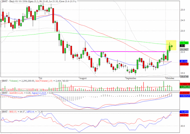This screenshot has height=134, width=190.
Task: Select the gray 21.2427 upper band label
Action: 184,49
